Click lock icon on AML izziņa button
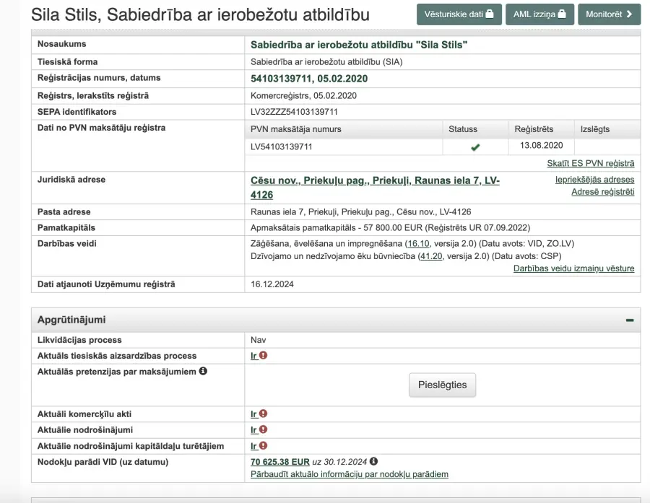 click(562, 14)
